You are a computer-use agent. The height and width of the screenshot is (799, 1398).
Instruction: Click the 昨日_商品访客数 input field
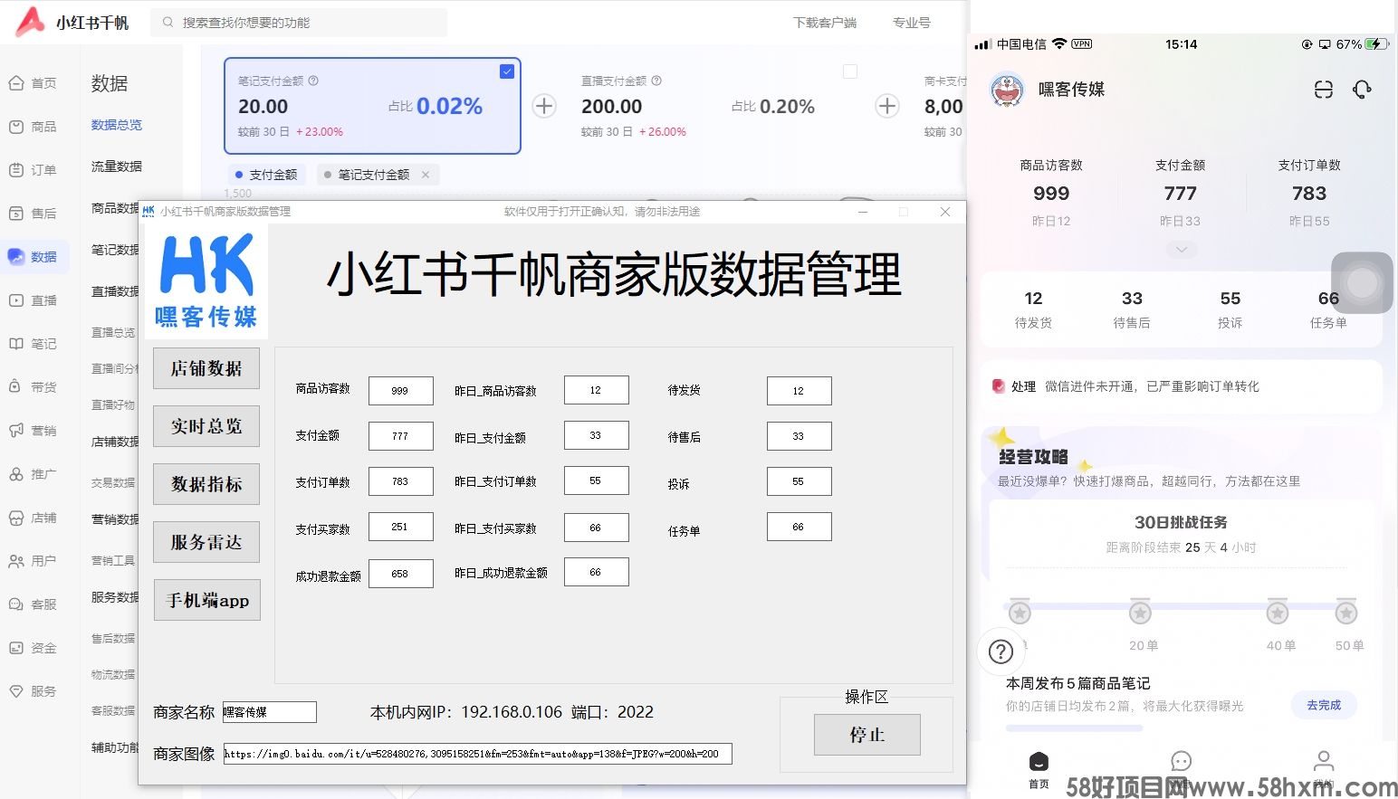pyautogui.click(x=597, y=390)
